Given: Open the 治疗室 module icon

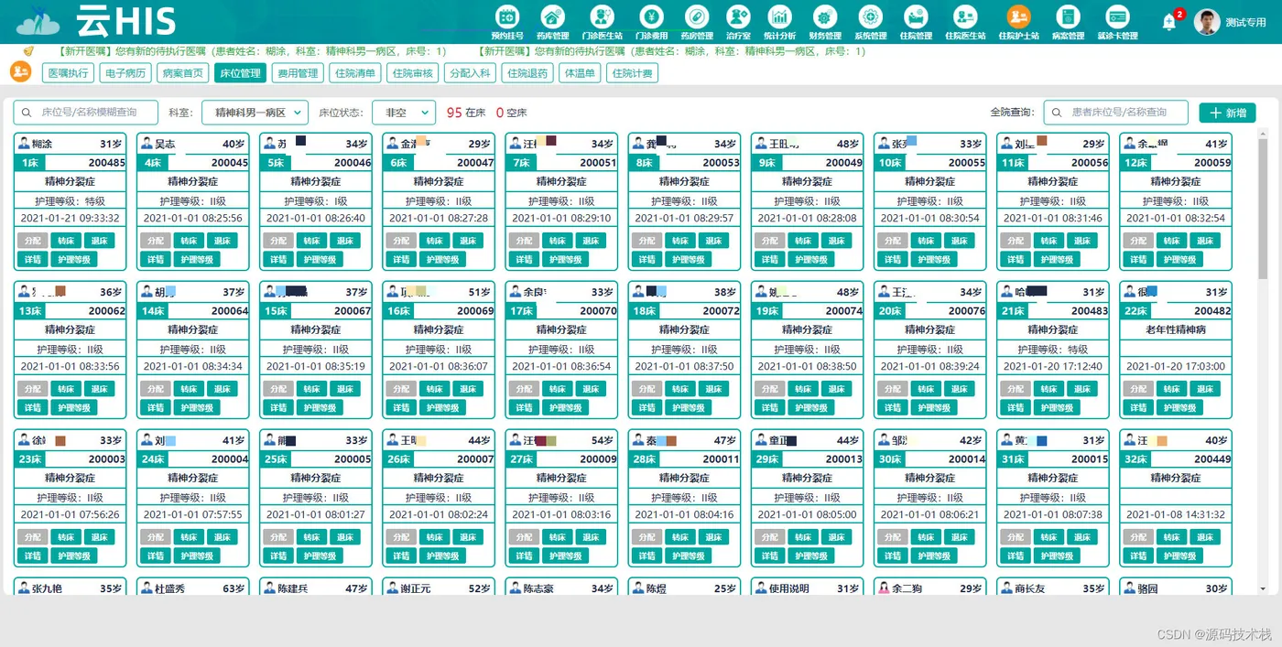Looking at the screenshot, I should [738, 16].
